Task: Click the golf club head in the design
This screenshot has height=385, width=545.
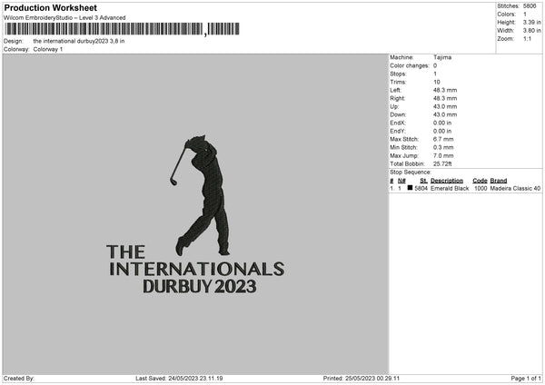Action: pyautogui.click(x=173, y=182)
